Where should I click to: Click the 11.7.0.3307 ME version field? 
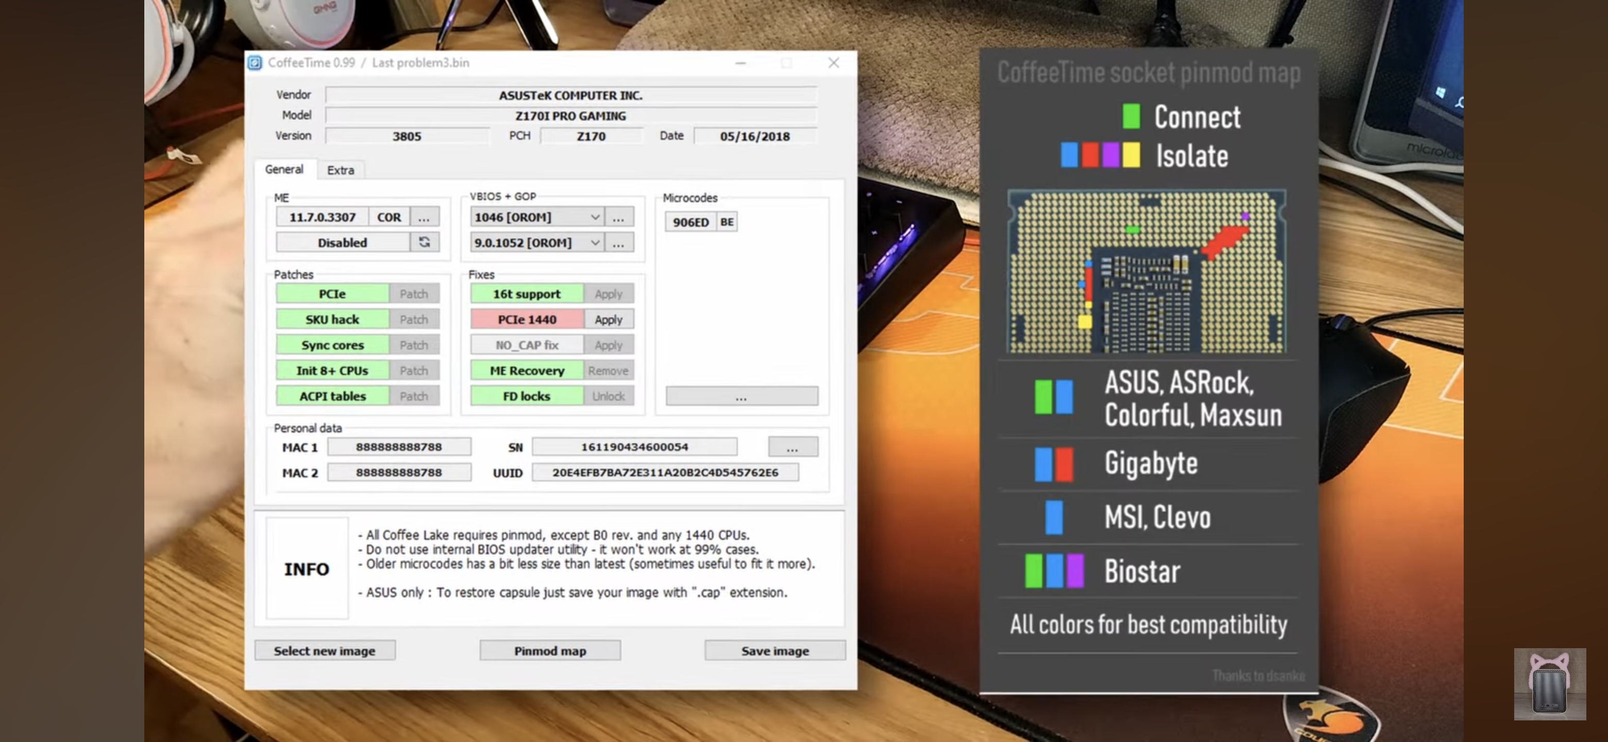[322, 217]
